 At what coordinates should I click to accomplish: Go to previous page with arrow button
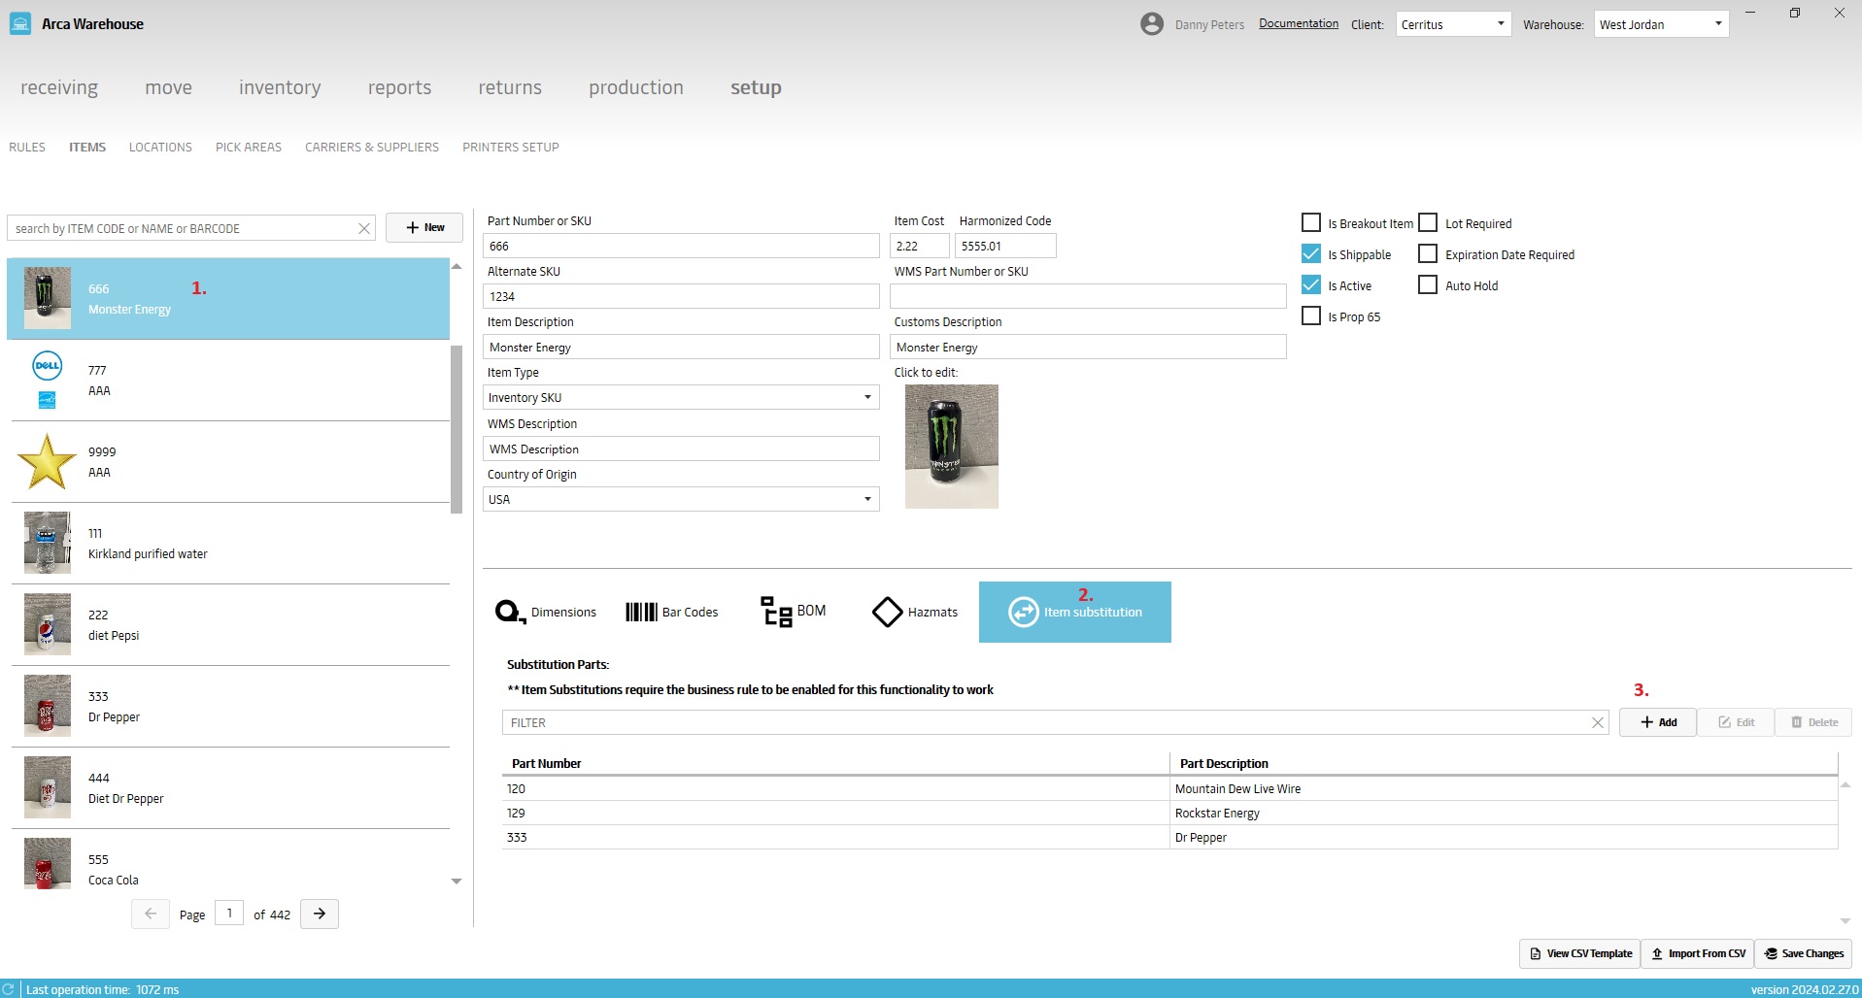pos(151,915)
